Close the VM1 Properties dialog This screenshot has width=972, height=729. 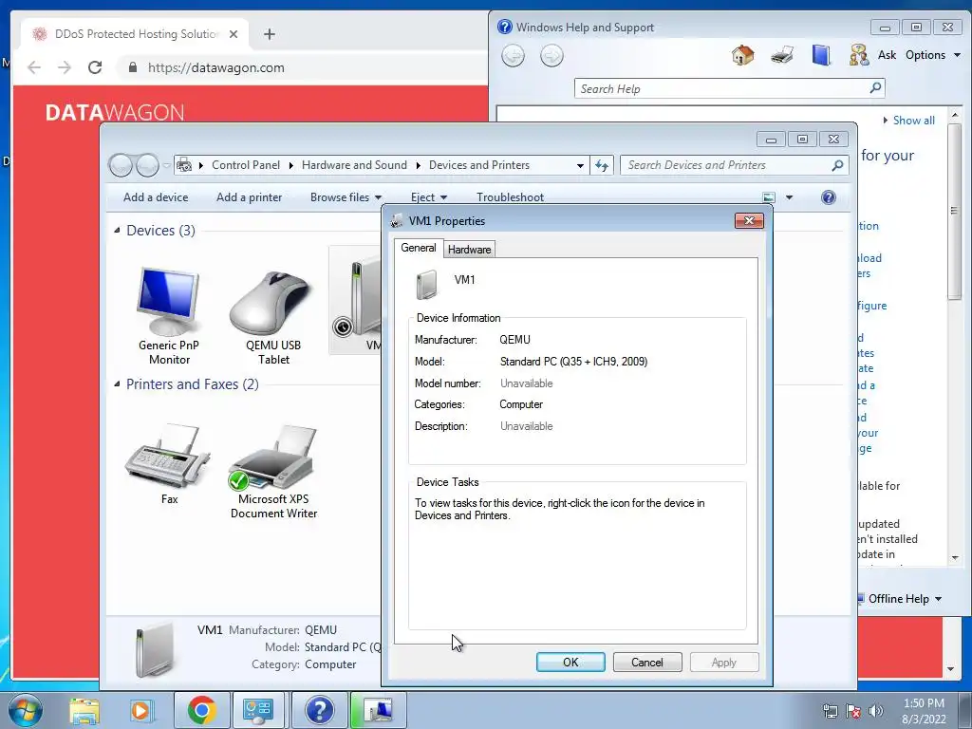point(749,220)
